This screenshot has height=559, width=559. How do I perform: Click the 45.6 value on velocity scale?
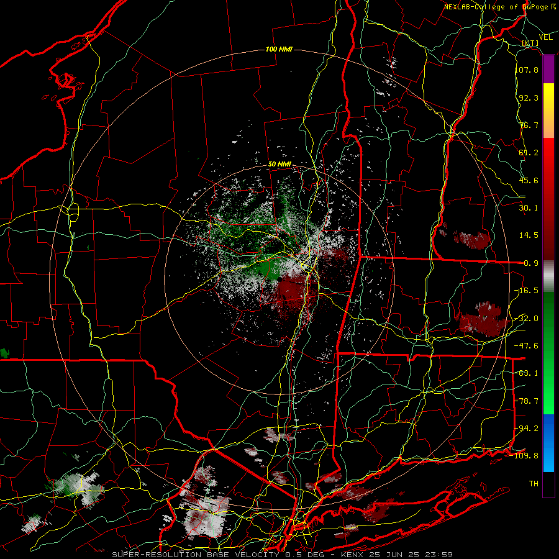(529, 180)
